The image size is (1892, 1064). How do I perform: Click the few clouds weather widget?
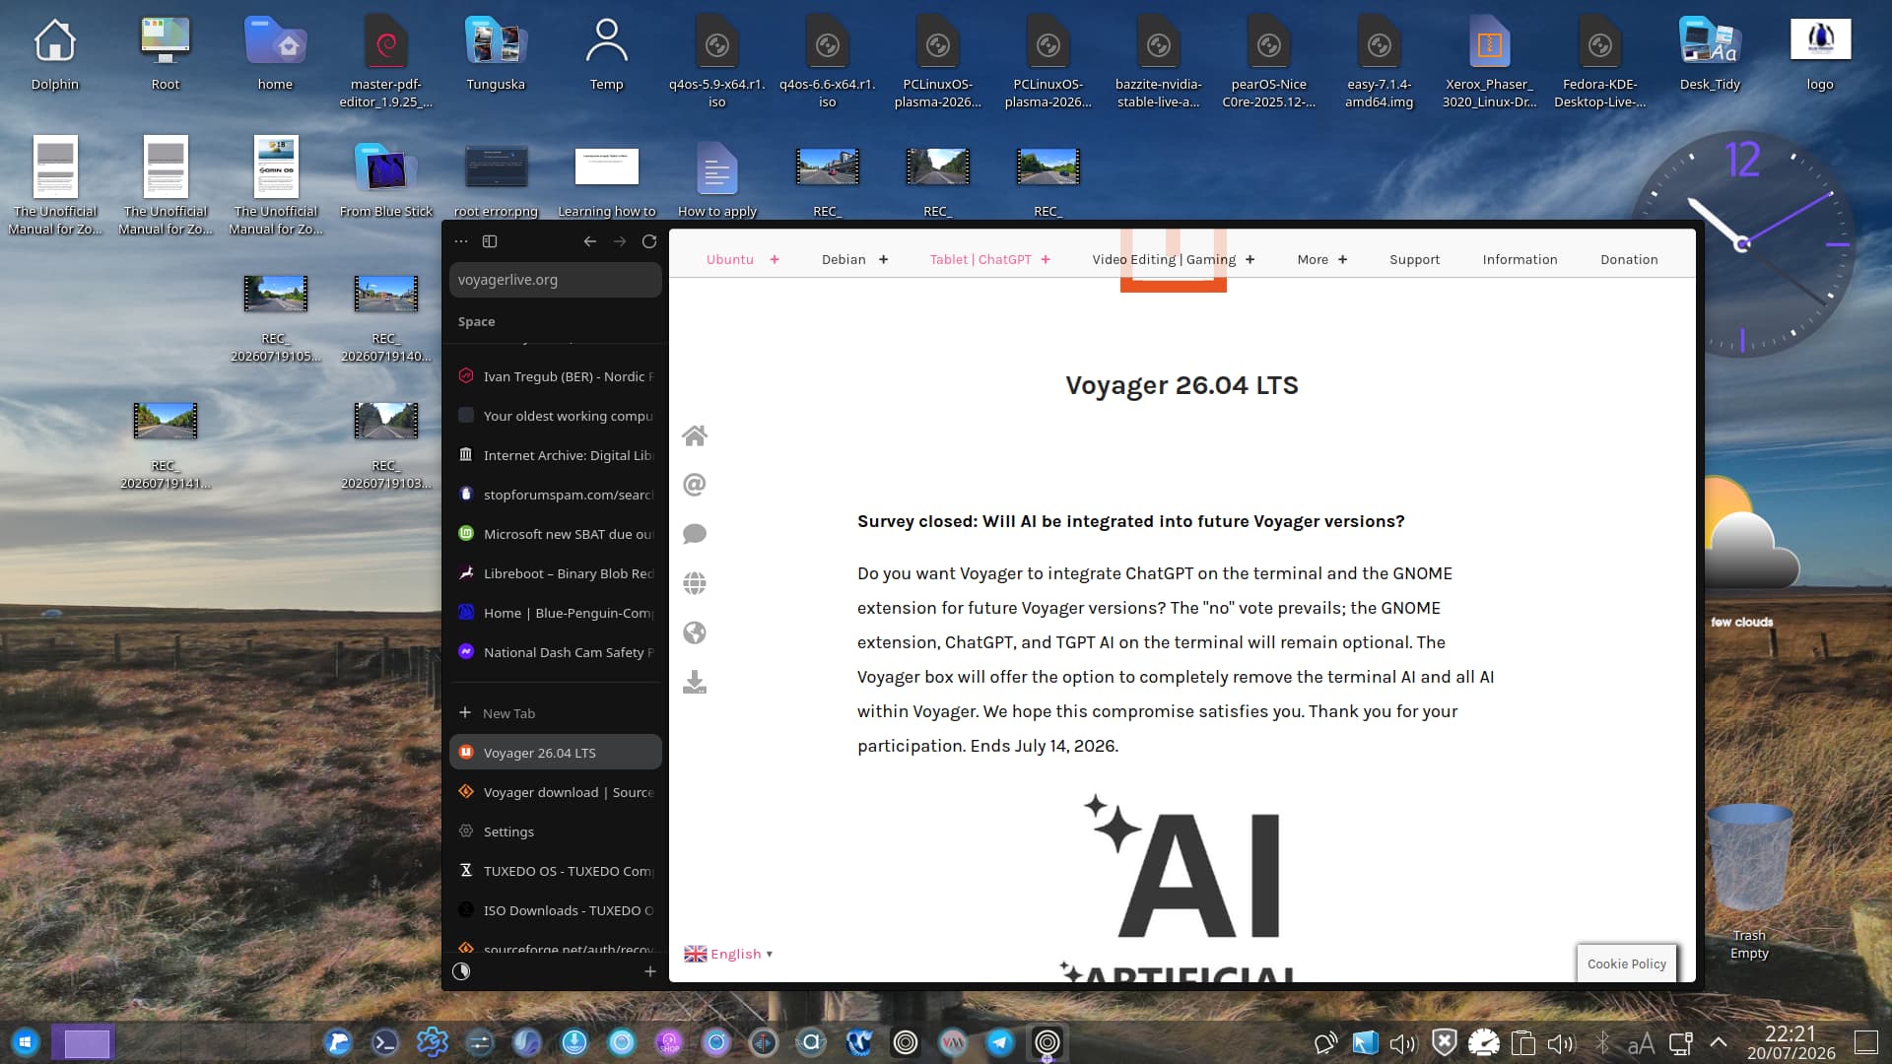point(1742,552)
